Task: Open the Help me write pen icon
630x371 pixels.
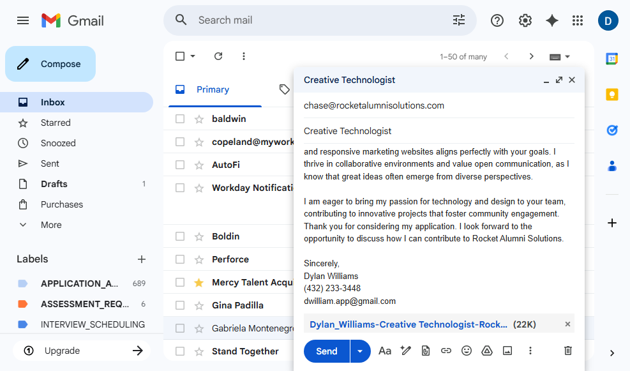Action: point(405,351)
